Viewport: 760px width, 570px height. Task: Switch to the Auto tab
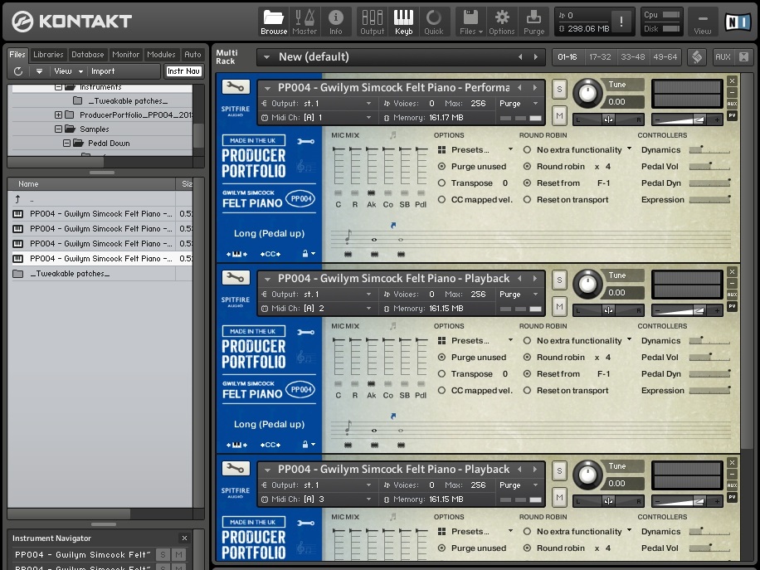coord(192,54)
